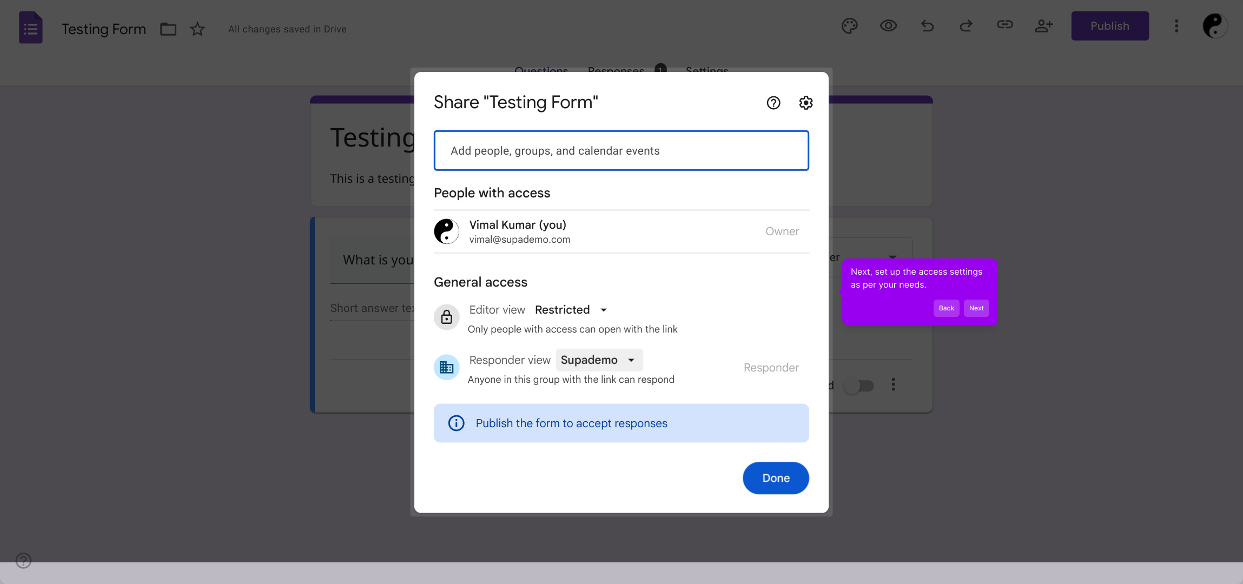Star the Testing Form
Screen dimensions: 1243x584
(x=197, y=29)
